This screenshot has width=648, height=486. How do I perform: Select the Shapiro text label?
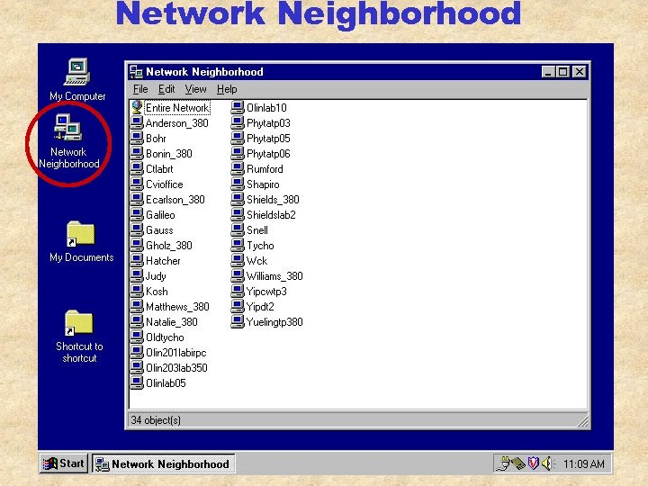263,184
